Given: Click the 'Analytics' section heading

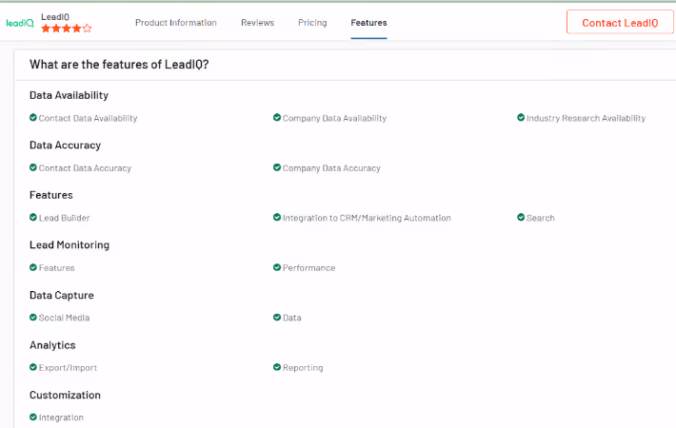Looking at the screenshot, I should [x=52, y=345].
